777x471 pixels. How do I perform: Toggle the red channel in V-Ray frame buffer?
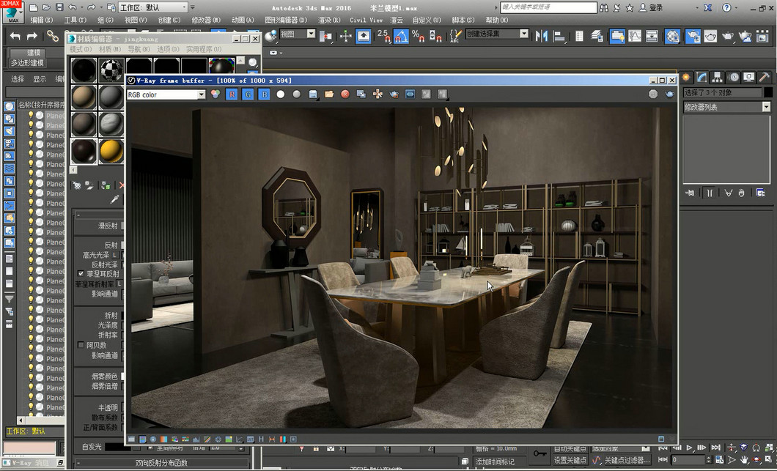tap(232, 94)
